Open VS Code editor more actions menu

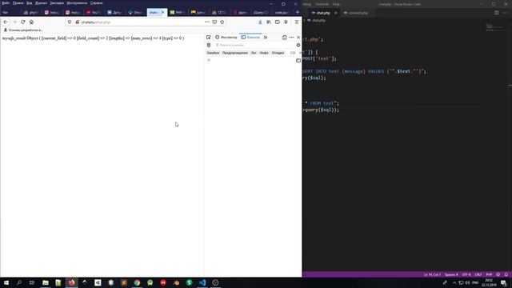(506, 13)
